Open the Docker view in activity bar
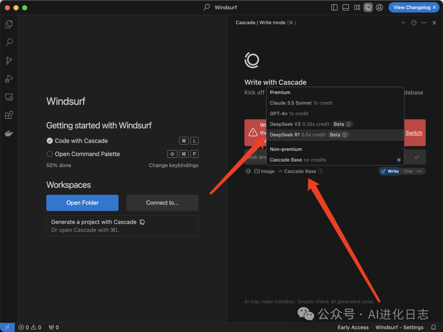The image size is (443, 332). tap(9, 133)
